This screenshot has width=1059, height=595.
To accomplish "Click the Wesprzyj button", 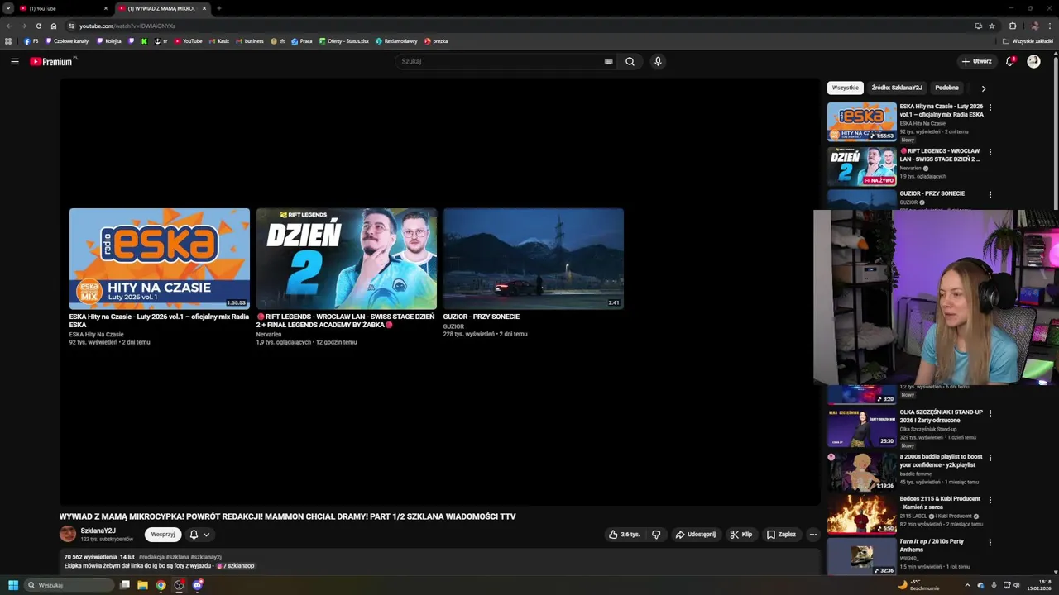I will click(x=163, y=535).
